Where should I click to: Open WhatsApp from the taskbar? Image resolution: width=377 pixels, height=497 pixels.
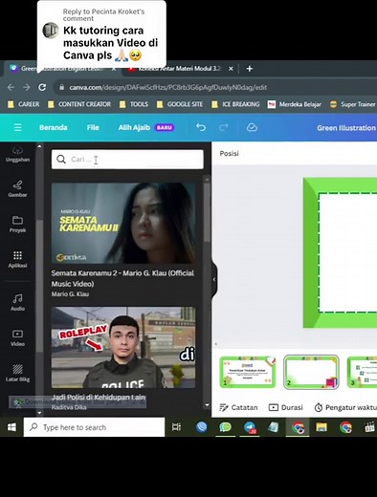pyautogui.click(x=225, y=427)
